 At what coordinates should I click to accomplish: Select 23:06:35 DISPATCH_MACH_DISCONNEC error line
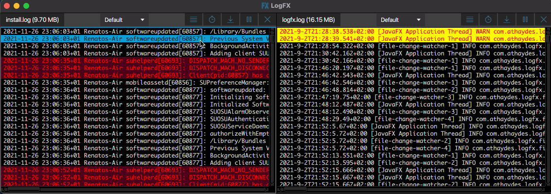[x=135, y=68]
